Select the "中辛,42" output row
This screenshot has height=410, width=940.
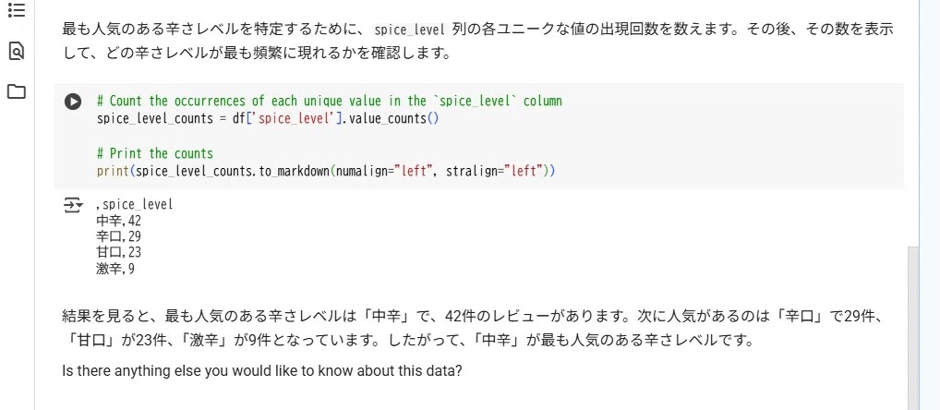coord(118,221)
